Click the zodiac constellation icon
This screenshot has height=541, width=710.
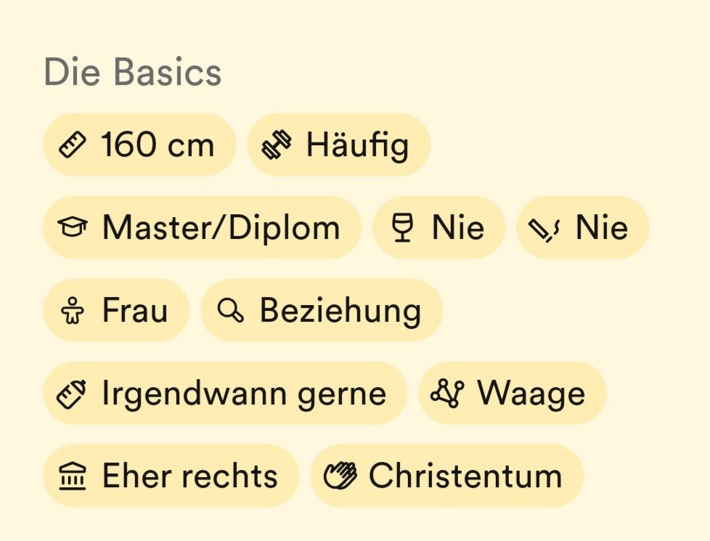[446, 394]
